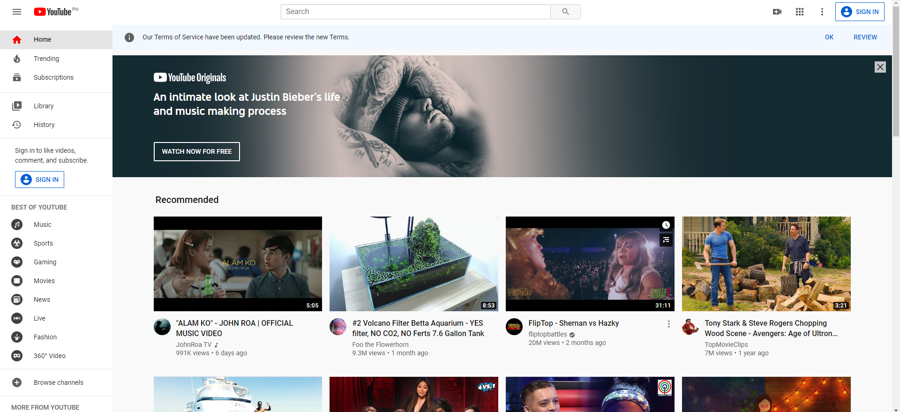Open JohnRoa TV channel avatar
The width and height of the screenshot is (900, 412).
point(162,327)
